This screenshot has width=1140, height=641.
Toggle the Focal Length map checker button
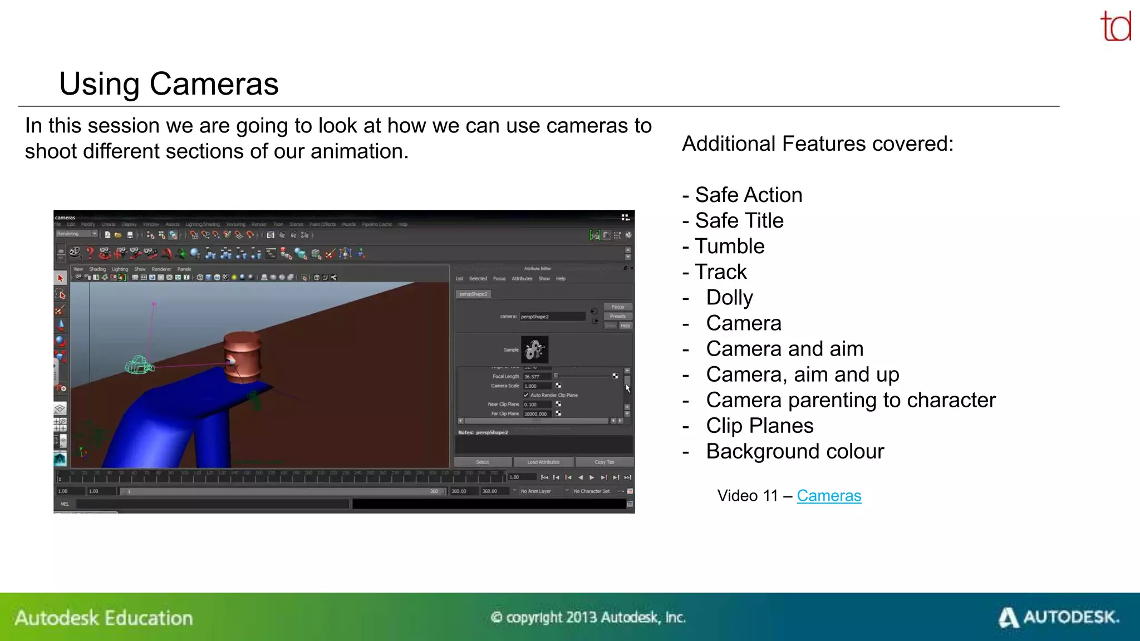pos(615,376)
